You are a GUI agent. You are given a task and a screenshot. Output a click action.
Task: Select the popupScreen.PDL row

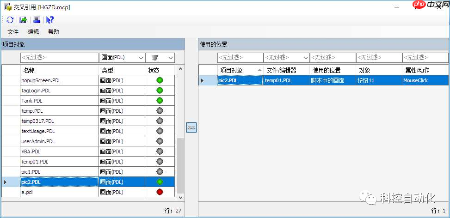point(88,80)
